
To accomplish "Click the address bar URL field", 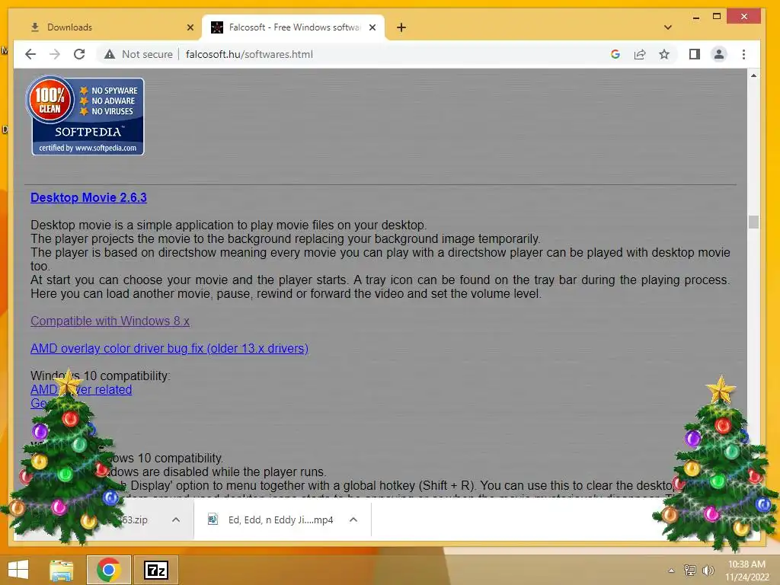I will [388, 54].
